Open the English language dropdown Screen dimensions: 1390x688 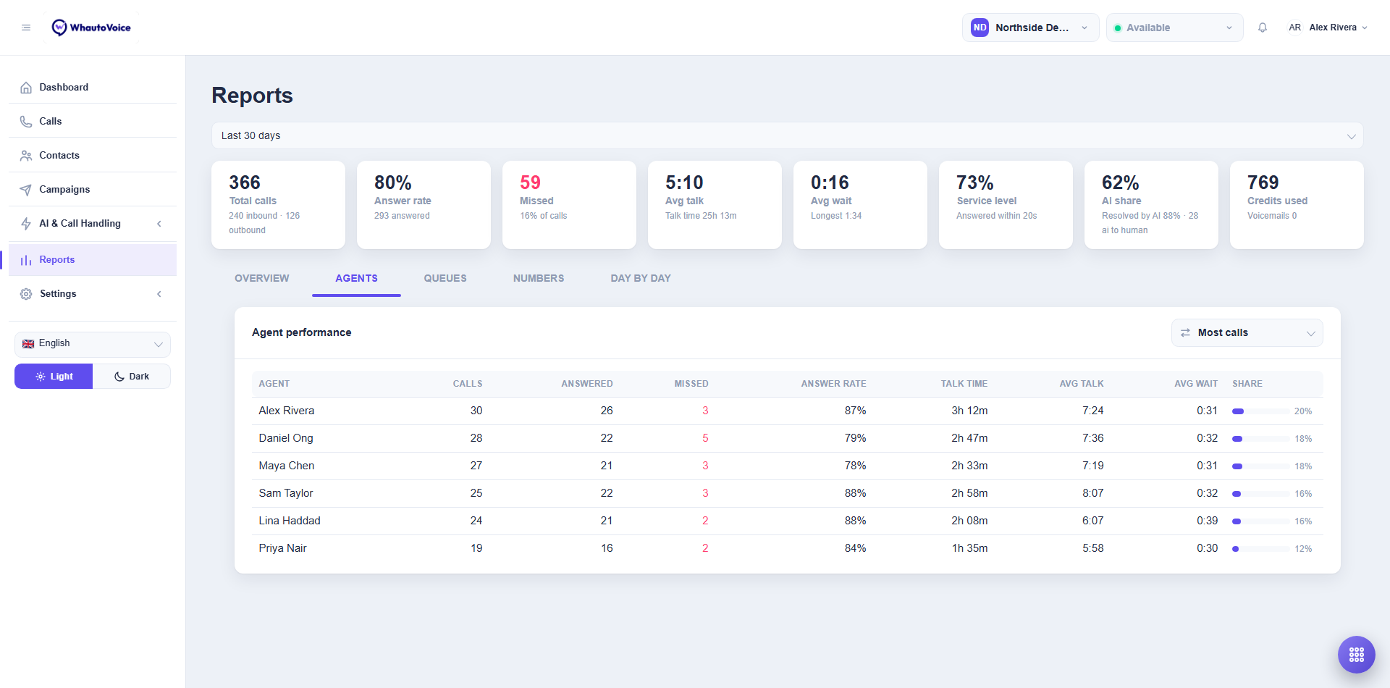pos(93,344)
